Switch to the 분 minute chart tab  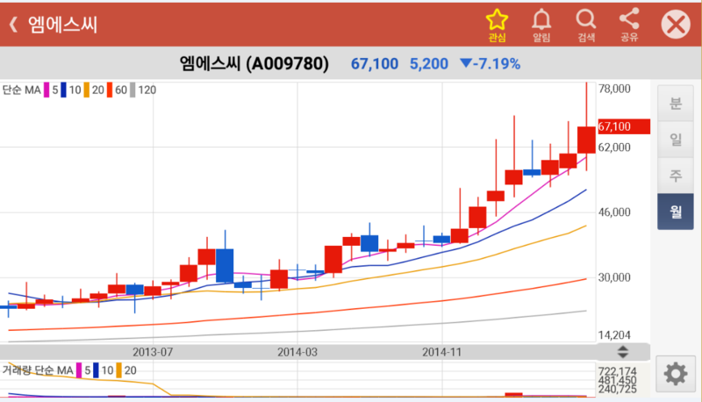[x=675, y=103]
